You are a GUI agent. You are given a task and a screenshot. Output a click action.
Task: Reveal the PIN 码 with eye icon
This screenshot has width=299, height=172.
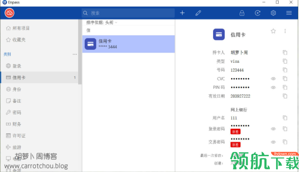click(x=273, y=88)
